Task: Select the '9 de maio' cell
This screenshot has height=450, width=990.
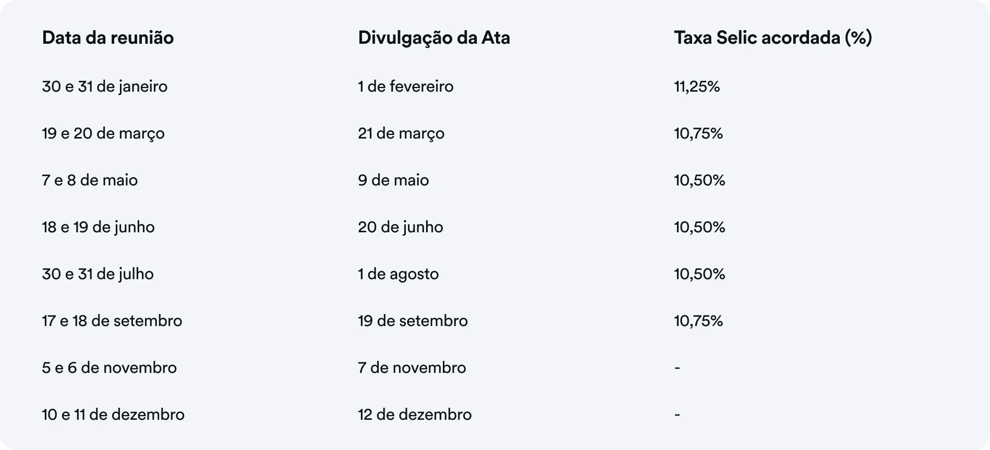Action: tap(393, 180)
